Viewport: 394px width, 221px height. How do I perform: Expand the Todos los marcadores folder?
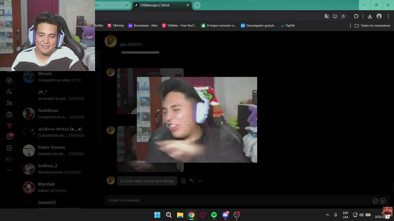click(x=372, y=25)
